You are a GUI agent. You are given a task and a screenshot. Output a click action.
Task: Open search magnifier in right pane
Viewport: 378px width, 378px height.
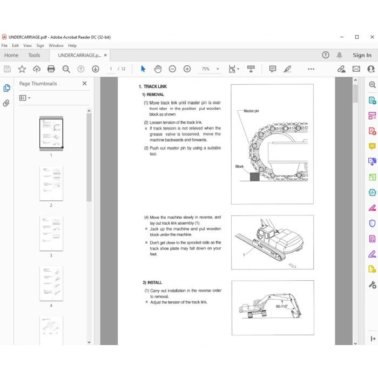point(372,85)
